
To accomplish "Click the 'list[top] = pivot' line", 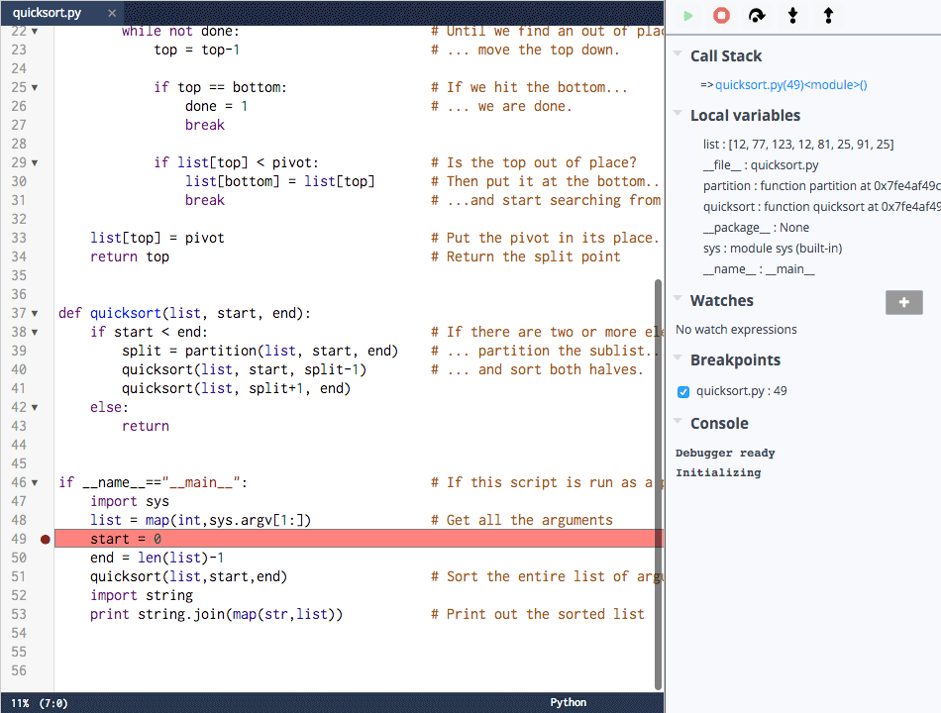I will click(157, 238).
